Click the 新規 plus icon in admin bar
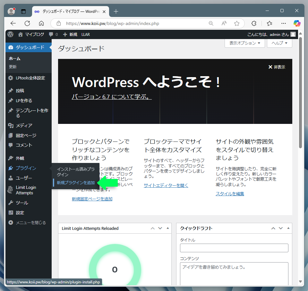308x291 pixels. pos(65,35)
